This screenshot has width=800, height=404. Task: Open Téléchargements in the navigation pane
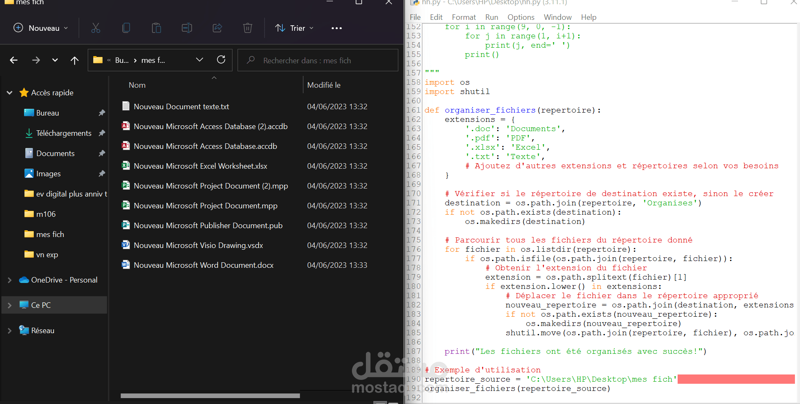click(64, 133)
